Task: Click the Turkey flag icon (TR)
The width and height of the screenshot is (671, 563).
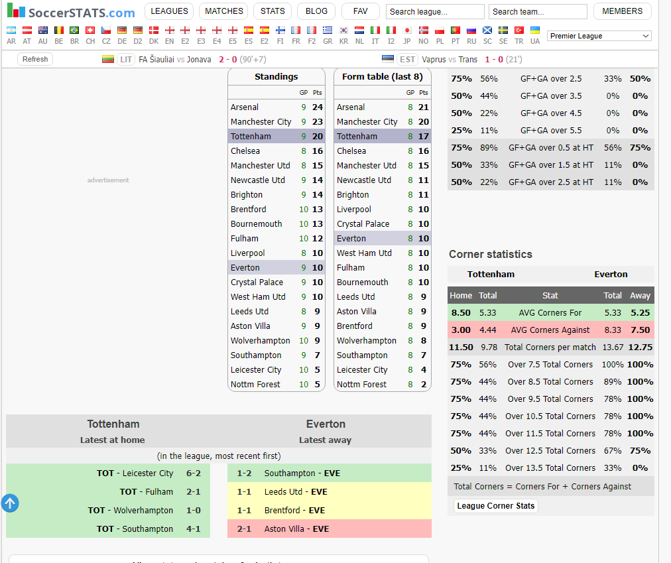Action: pos(519,31)
